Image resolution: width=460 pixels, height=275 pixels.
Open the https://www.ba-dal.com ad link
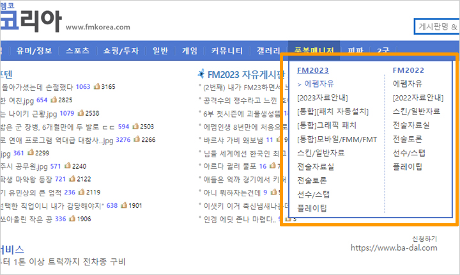click(394, 247)
